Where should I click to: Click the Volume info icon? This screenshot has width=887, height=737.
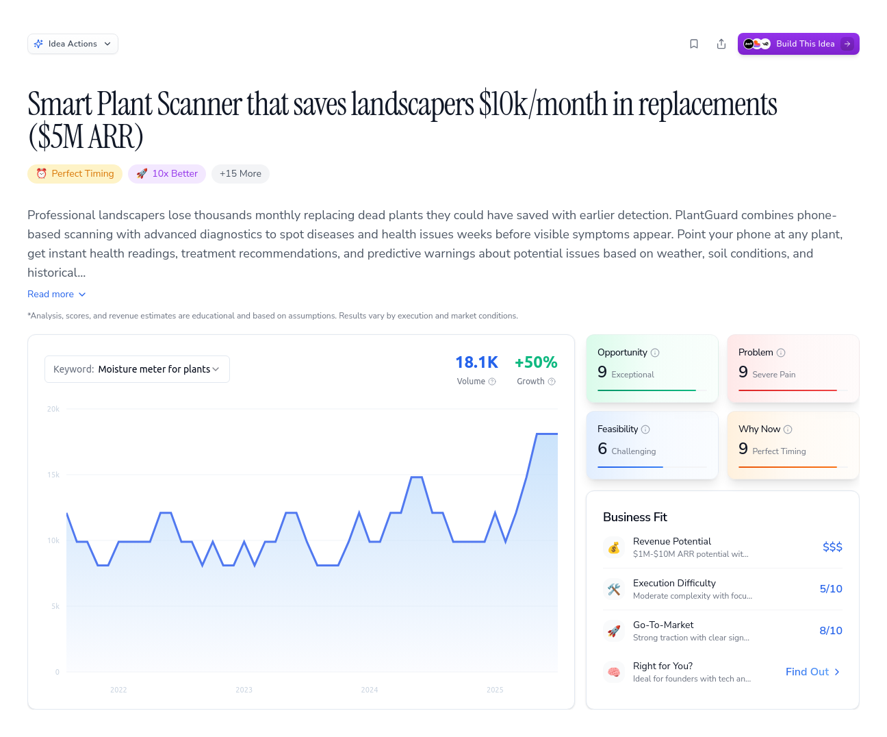(x=492, y=382)
